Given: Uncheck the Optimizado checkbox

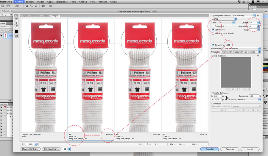Looking at the screenshot, I should (213, 30).
